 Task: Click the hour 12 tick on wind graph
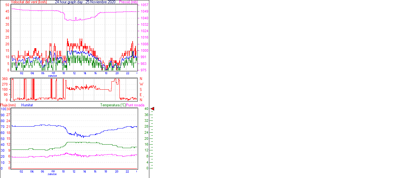pyautogui.click(x=74, y=73)
